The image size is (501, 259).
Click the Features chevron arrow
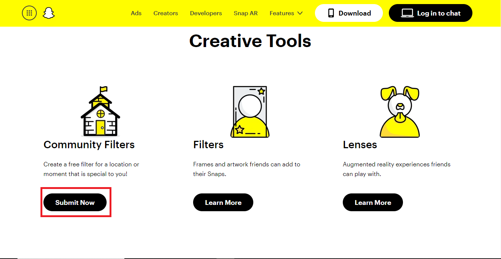coord(300,13)
